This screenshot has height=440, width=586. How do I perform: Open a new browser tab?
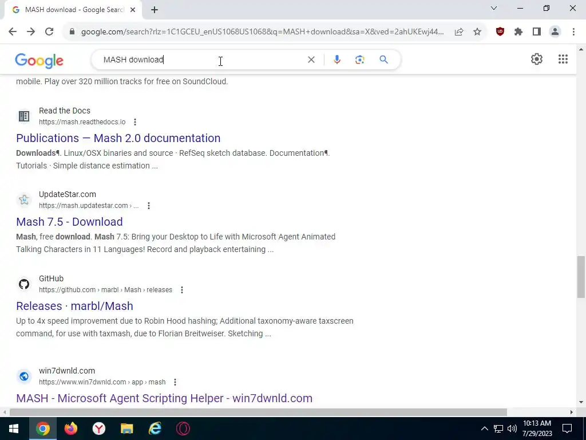[155, 10]
